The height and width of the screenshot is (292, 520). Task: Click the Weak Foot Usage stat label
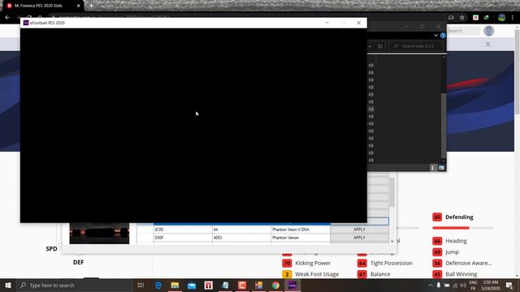click(317, 274)
